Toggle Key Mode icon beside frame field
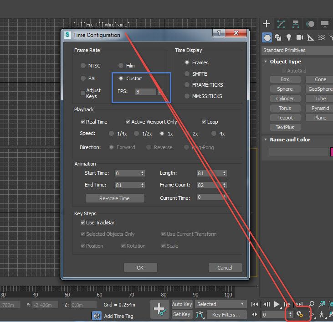The height and width of the screenshot is (322, 333). (x=255, y=314)
